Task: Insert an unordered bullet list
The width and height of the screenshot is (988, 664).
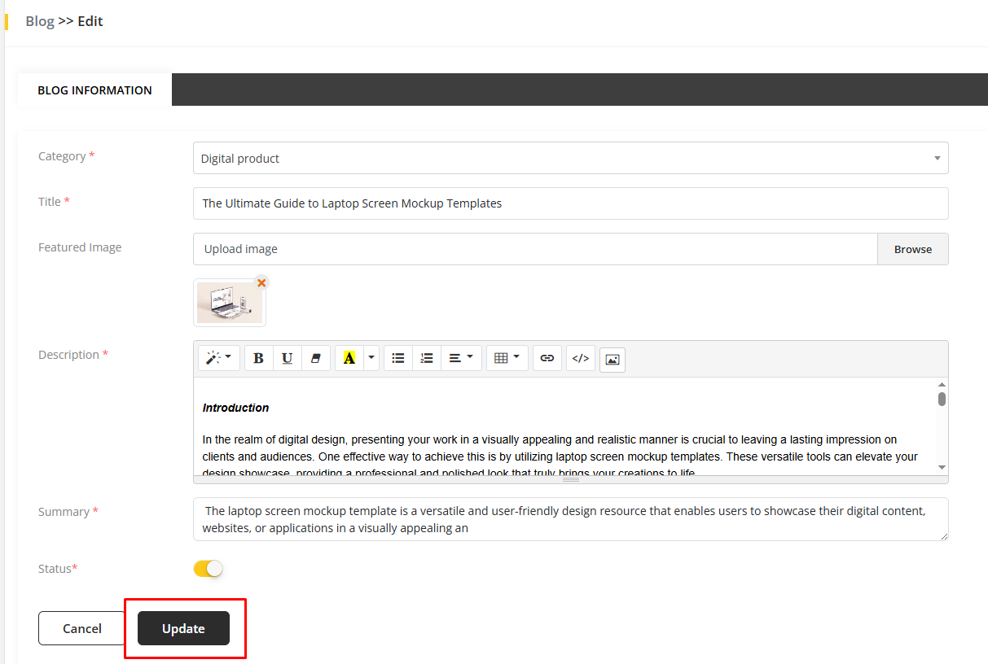Action: 398,358
